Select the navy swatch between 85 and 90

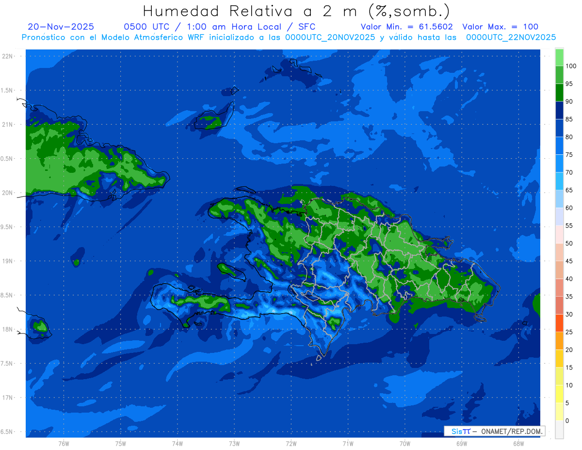click(559, 111)
